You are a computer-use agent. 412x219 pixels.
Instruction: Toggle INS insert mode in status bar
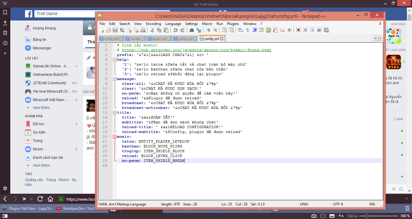point(372,204)
